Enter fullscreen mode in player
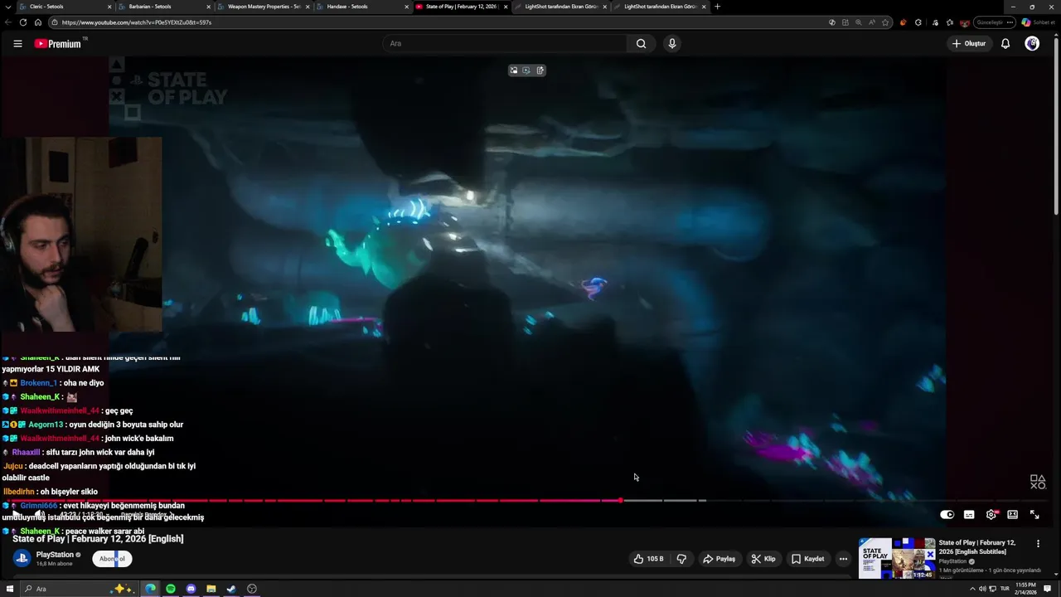Image resolution: width=1061 pixels, height=597 pixels. tap(1034, 515)
